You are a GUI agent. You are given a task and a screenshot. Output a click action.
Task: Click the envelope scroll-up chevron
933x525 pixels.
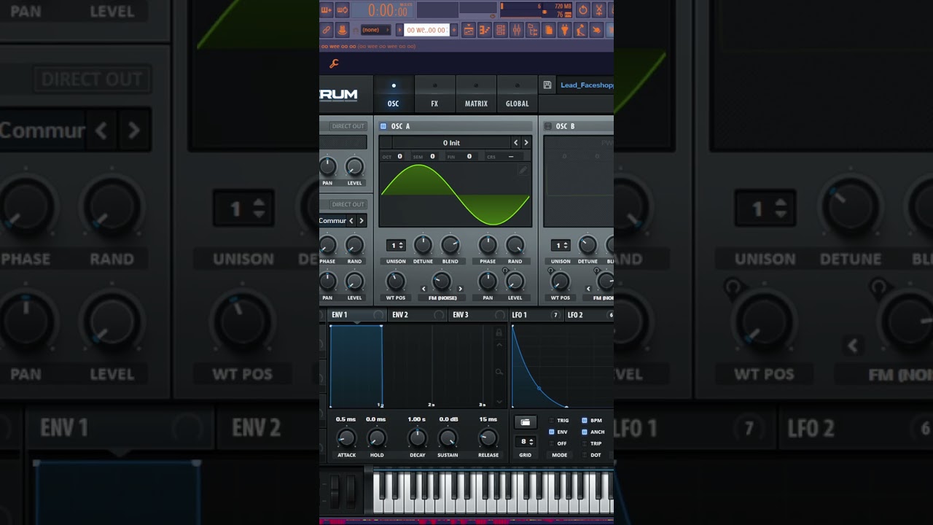(x=499, y=345)
